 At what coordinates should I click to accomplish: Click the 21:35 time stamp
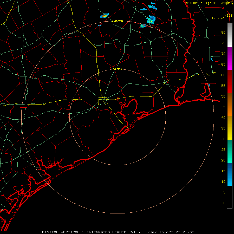coord(188,232)
